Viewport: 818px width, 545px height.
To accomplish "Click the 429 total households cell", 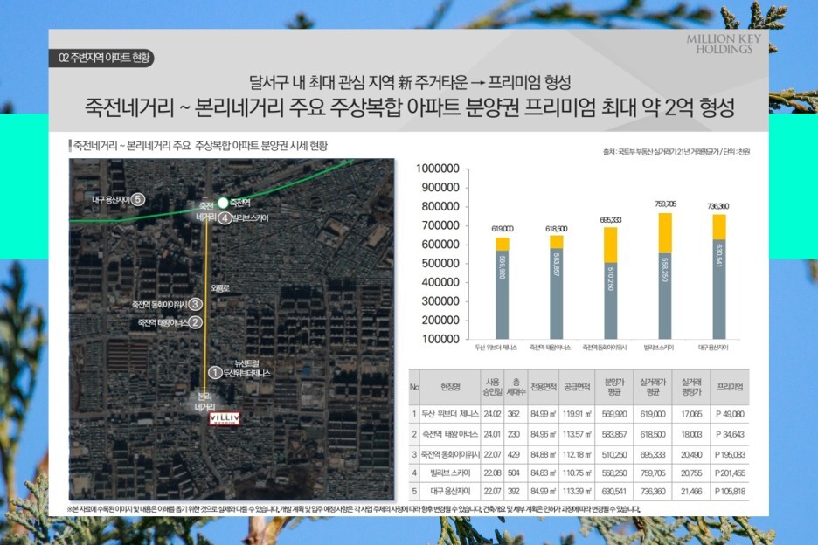I will [513, 454].
